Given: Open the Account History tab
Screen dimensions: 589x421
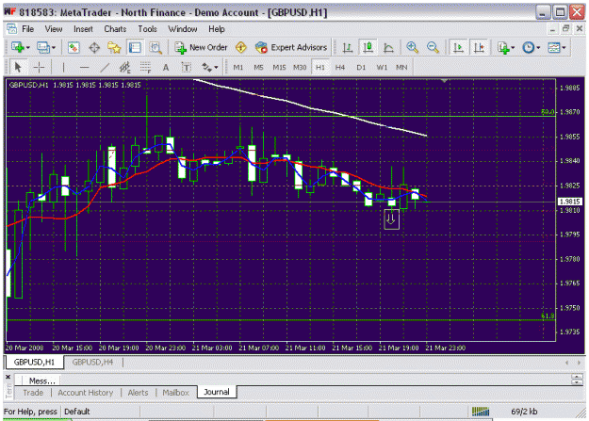Looking at the screenshot, I should pos(85,393).
